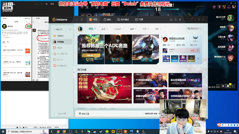Open the fourth gold achievement badge

pyautogui.click(x=191, y=59)
